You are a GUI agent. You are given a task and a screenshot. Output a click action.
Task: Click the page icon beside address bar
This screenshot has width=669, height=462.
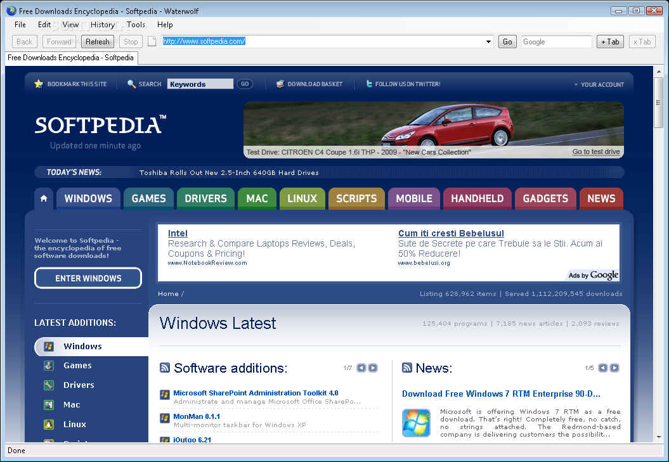pos(152,41)
